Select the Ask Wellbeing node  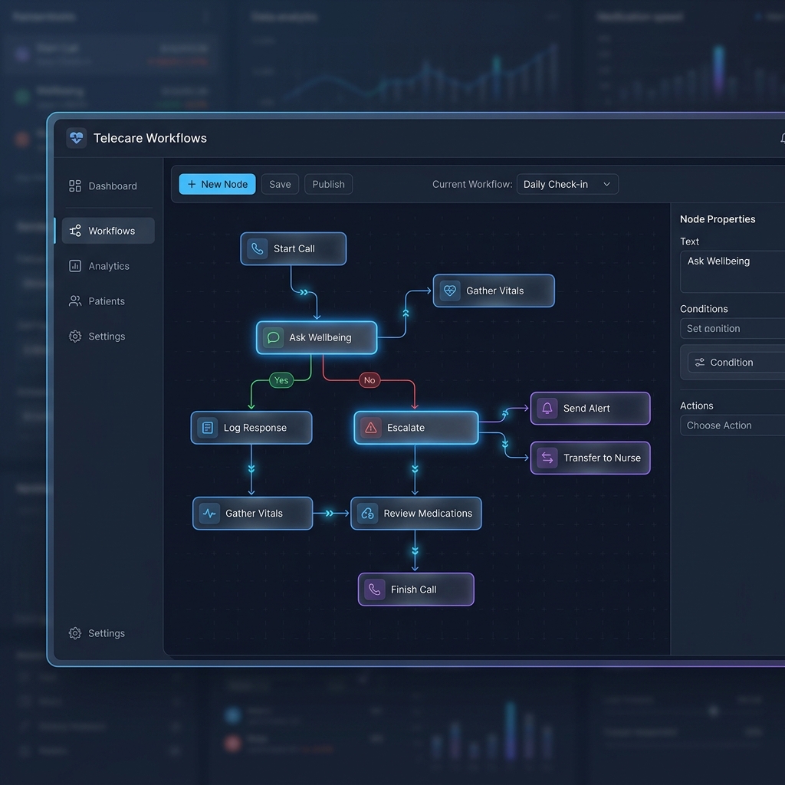pos(317,337)
